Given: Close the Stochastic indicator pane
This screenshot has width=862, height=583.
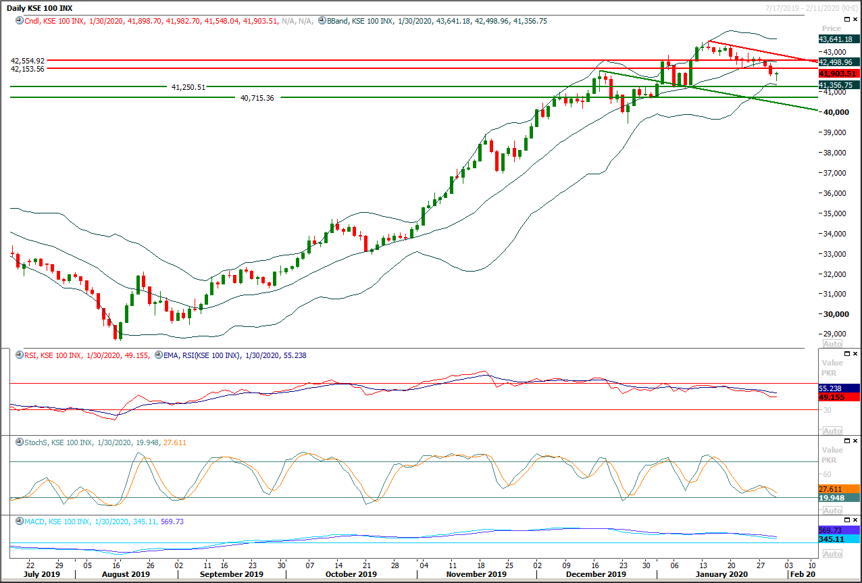Looking at the screenshot, I should coord(855,442).
